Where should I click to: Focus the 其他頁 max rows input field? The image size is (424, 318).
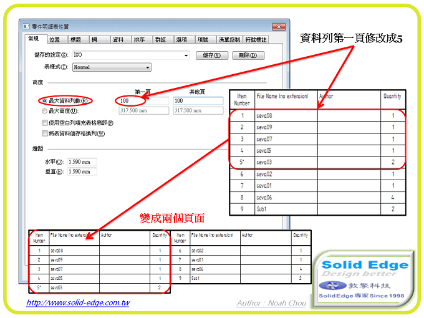196,100
